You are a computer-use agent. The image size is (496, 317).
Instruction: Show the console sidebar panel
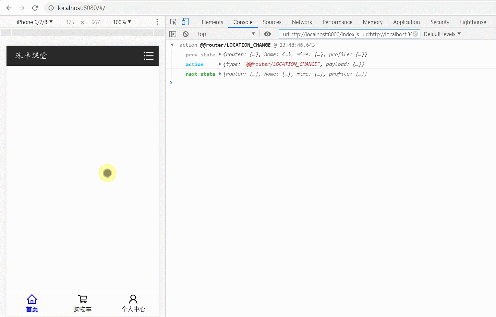coord(173,34)
